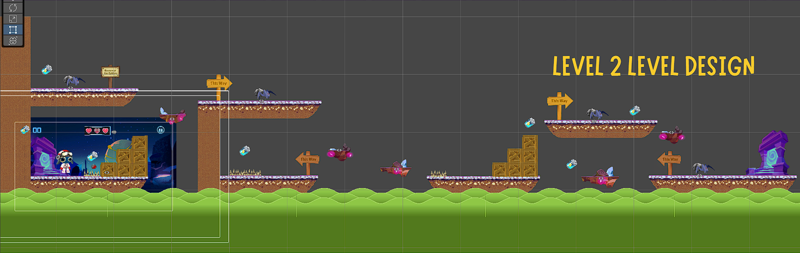Click the pause button in the game preview
Screen dimensions: 800x253
(x=161, y=130)
